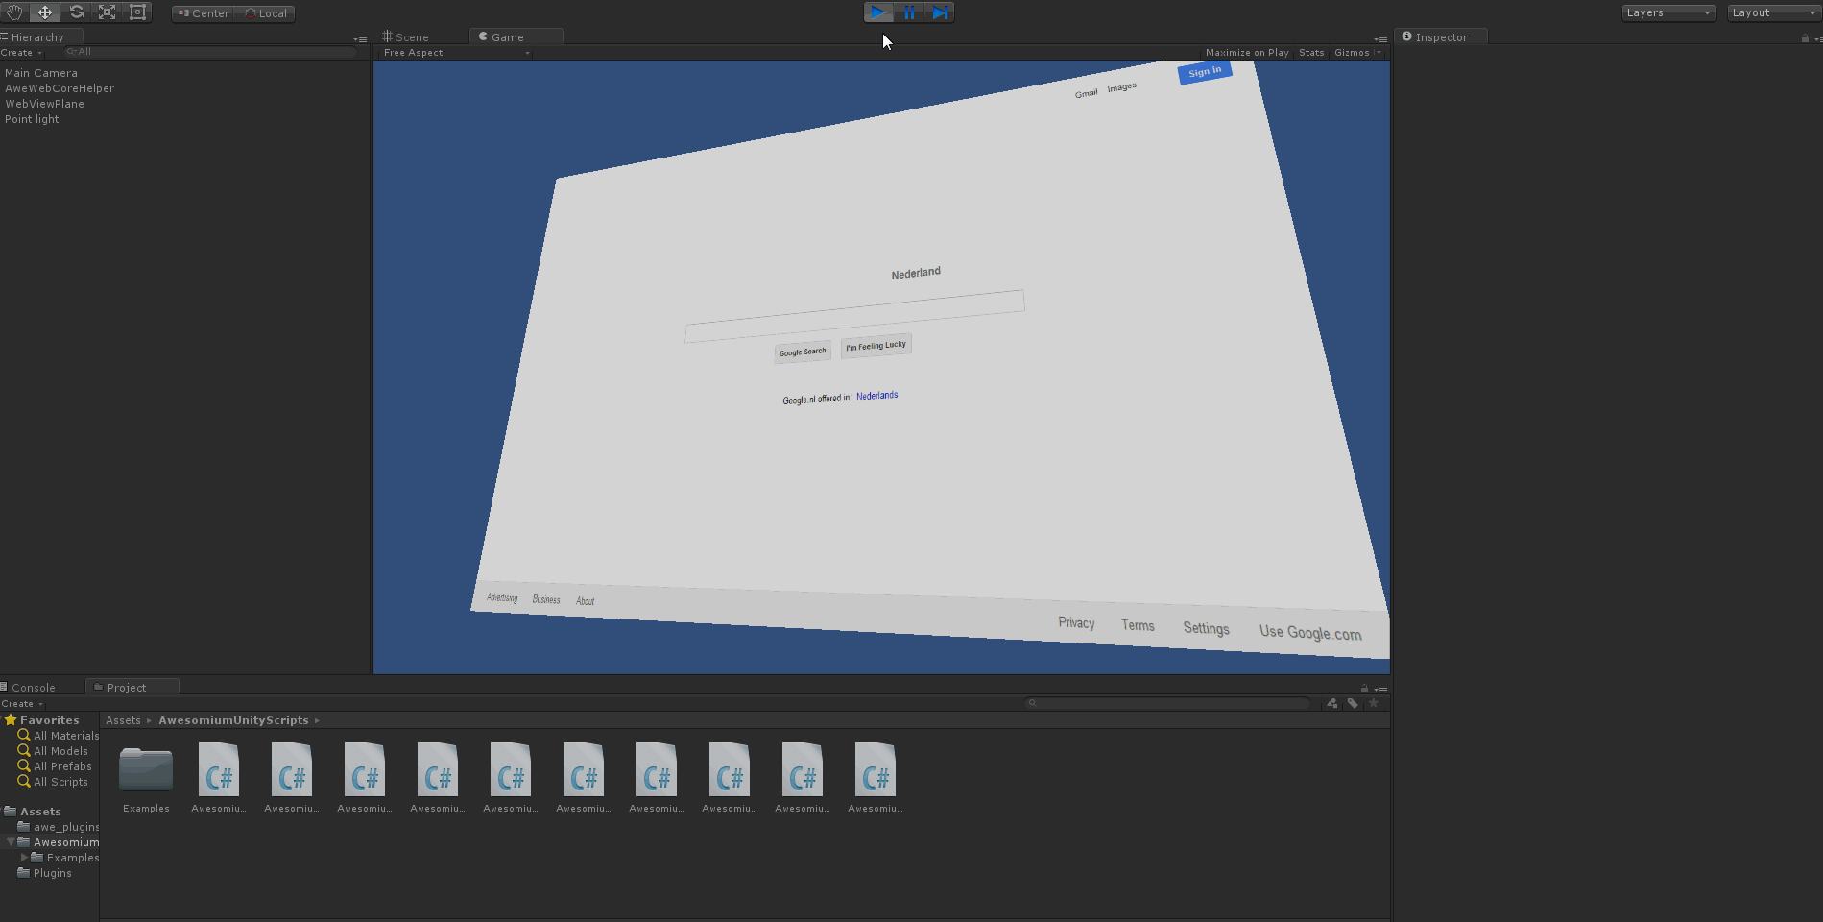Toggle the Stats overlay

point(1311,53)
